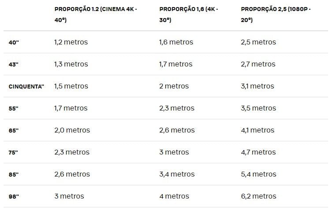Select the 65" row label
Screen dimensions: 329x210
pyautogui.click(x=14, y=131)
